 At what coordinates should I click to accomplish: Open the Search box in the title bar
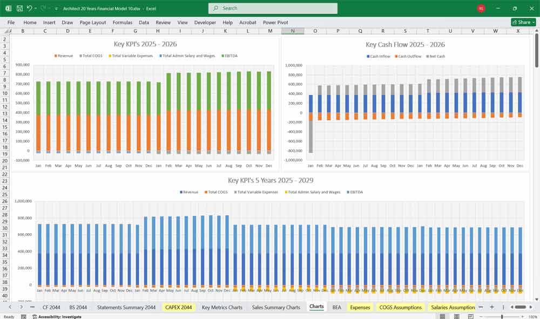tap(273, 8)
